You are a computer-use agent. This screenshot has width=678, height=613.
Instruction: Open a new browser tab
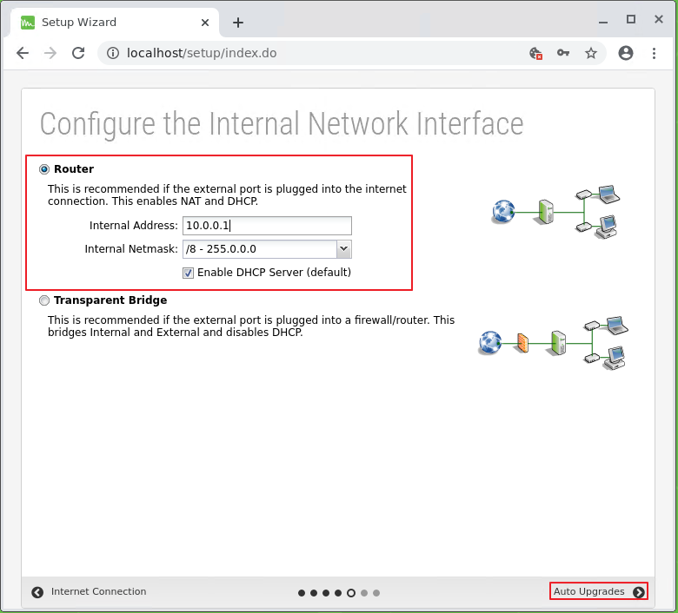tap(238, 23)
